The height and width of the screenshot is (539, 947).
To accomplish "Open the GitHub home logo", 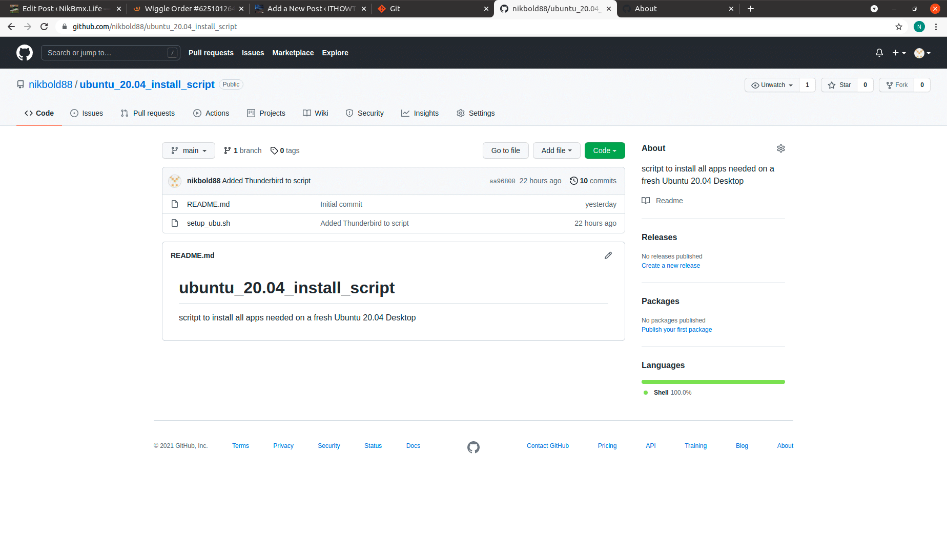I will tap(25, 53).
